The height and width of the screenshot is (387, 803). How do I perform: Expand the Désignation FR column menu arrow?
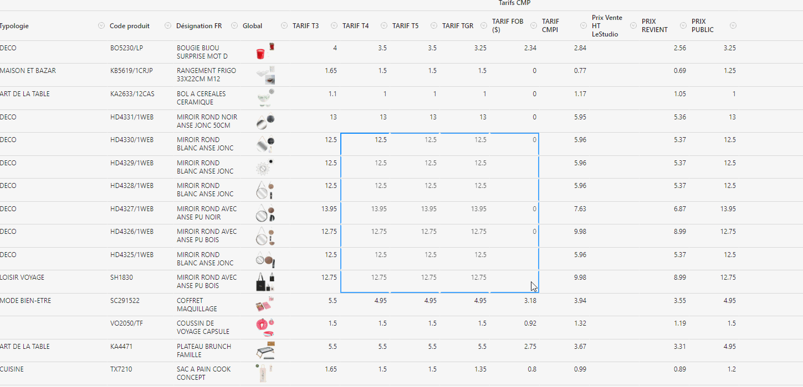[x=234, y=25]
